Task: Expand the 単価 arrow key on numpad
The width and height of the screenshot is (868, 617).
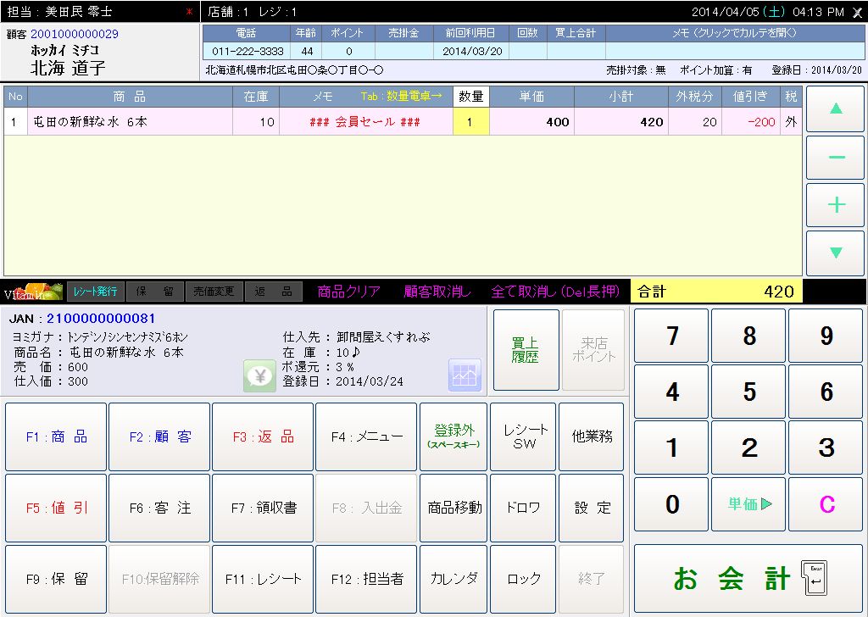Action: pyautogui.click(x=748, y=504)
